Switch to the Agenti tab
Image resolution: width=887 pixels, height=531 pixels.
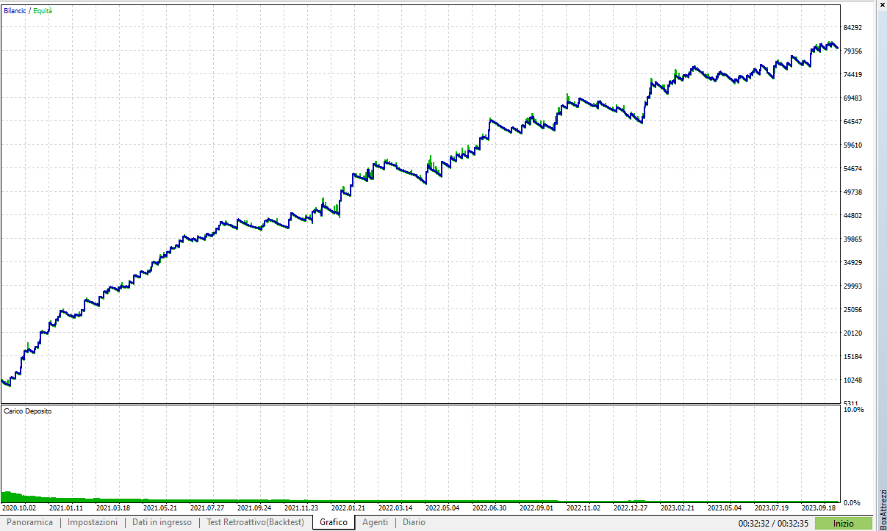coord(376,522)
